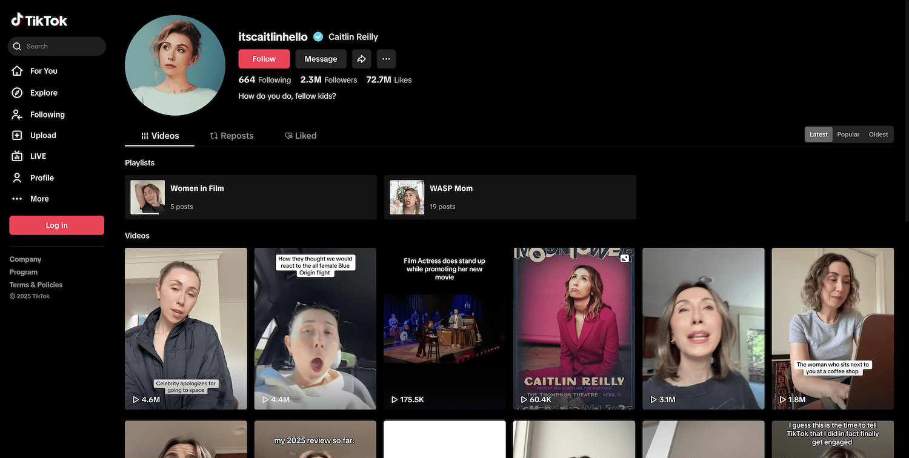This screenshot has height=458, width=909.
Task: Switch to the Liked tab
Action: pos(301,136)
